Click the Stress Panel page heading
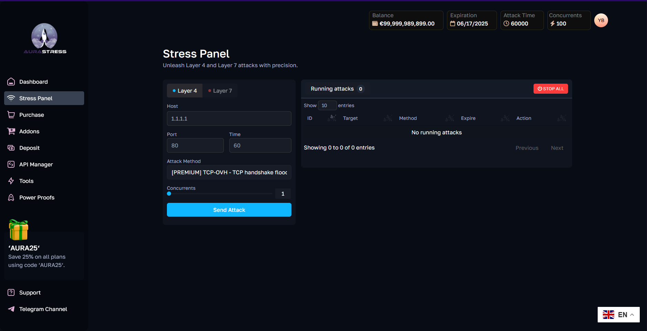The height and width of the screenshot is (331, 647). coord(196,54)
